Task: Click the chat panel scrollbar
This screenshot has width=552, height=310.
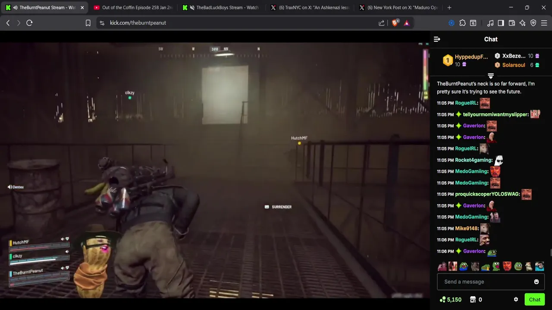Action: 550,252
